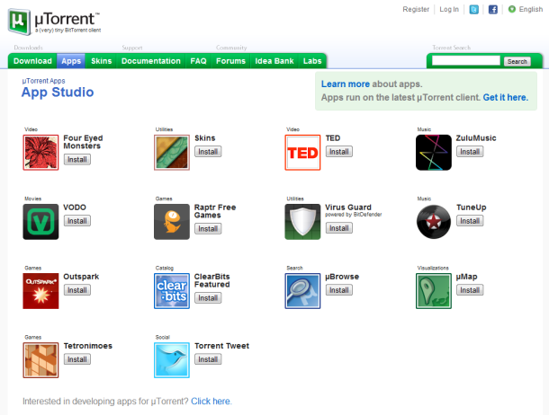Click the Virus Guard title text

(x=348, y=207)
